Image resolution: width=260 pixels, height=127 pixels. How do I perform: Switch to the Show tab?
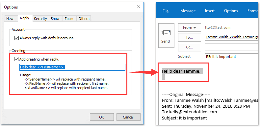tap(55, 19)
